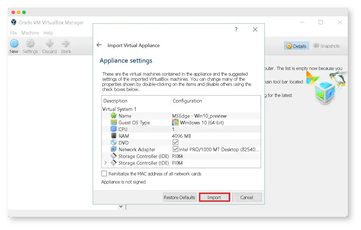This screenshot has width=361, height=230.
Task: Click the Network Adapter icon
Action: 114,150
